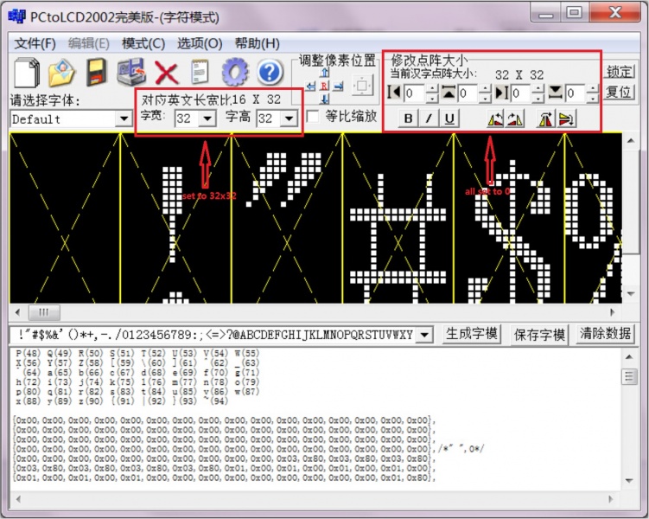Screen dimensions: 649x519
Task: Toggle italic with the I button
Action: click(x=429, y=119)
